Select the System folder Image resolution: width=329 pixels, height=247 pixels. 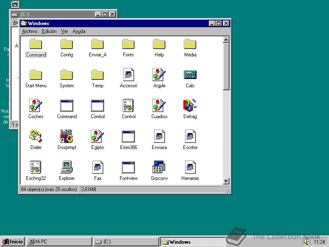coord(67,75)
